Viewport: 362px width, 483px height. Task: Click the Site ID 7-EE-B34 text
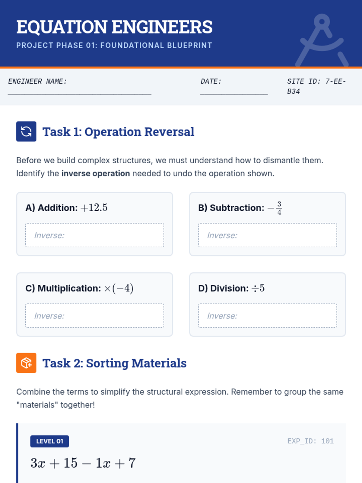316,86
